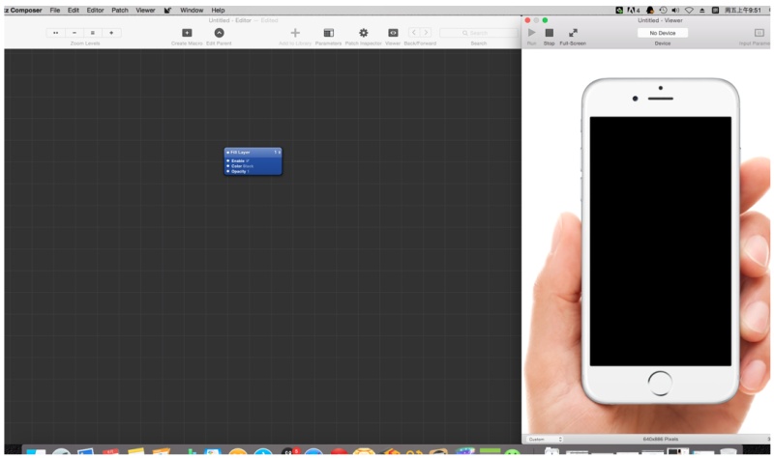Screen dimensions: 774x458
Task: Click the two-dot zoom level button
Action: (x=55, y=33)
